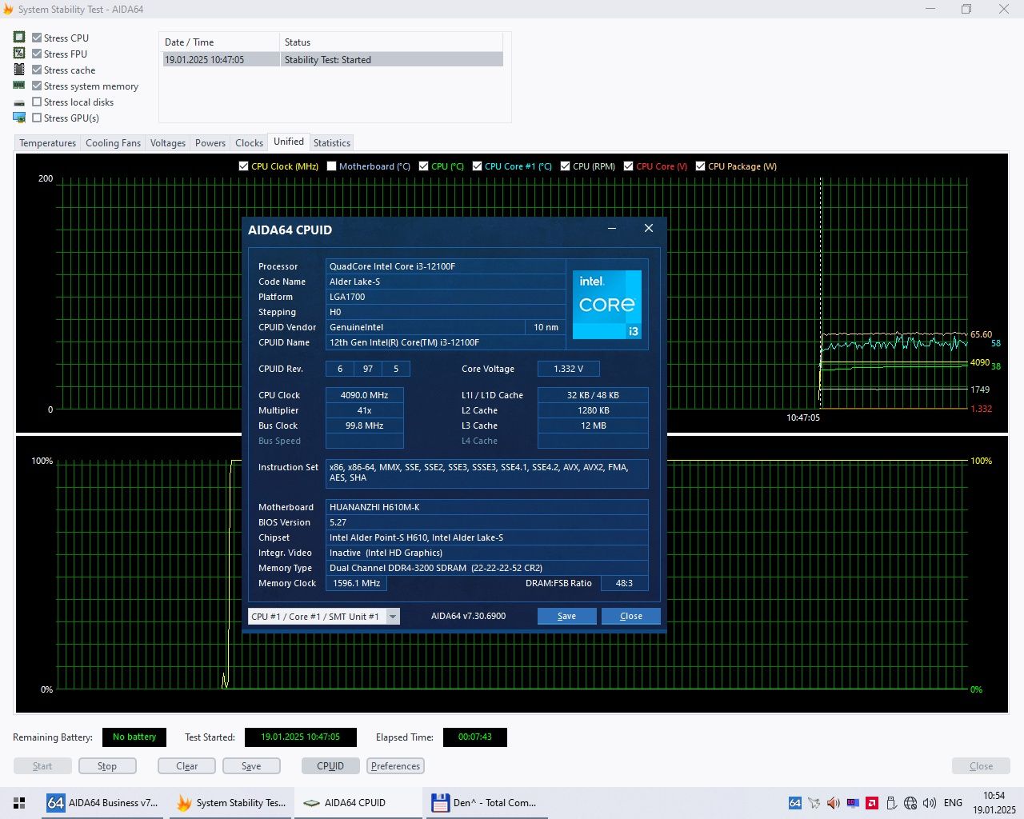Click the AIDA64 tray icon
This screenshot has height=819, width=1024.
pos(794,803)
